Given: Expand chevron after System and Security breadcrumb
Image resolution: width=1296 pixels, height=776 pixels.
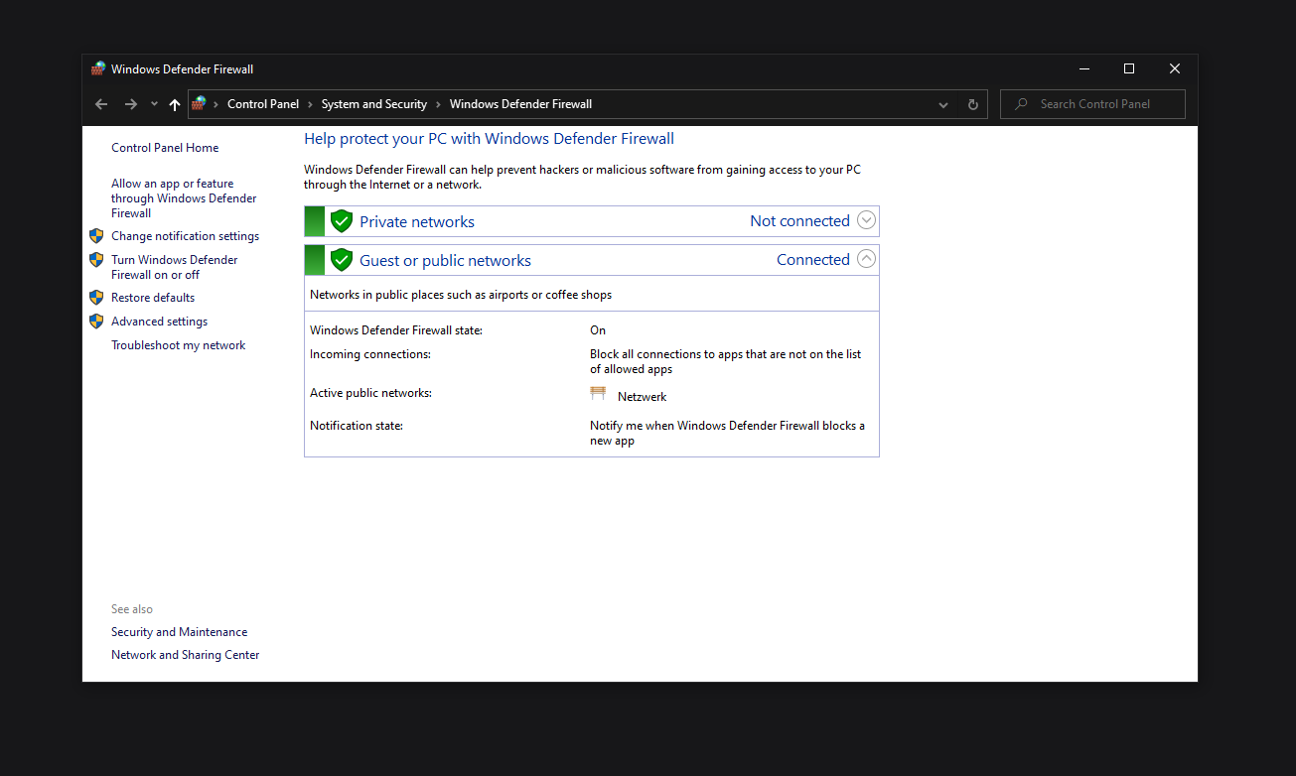Looking at the screenshot, I should (438, 104).
